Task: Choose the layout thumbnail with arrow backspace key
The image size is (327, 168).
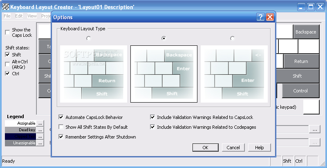Action: (234, 74)
